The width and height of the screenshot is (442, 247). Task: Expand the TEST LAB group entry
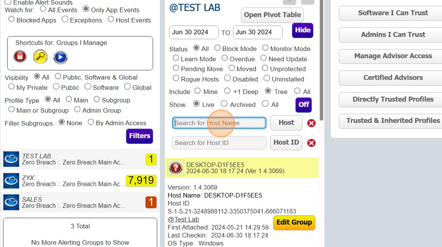73,159
